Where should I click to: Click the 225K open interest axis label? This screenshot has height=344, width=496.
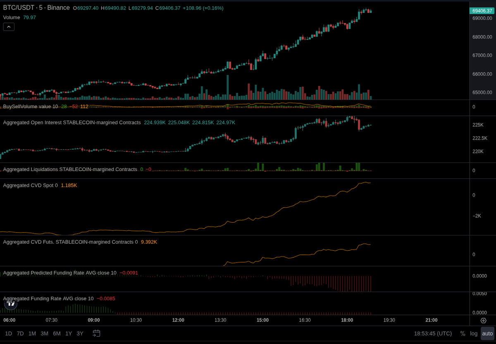click(478, 125)
